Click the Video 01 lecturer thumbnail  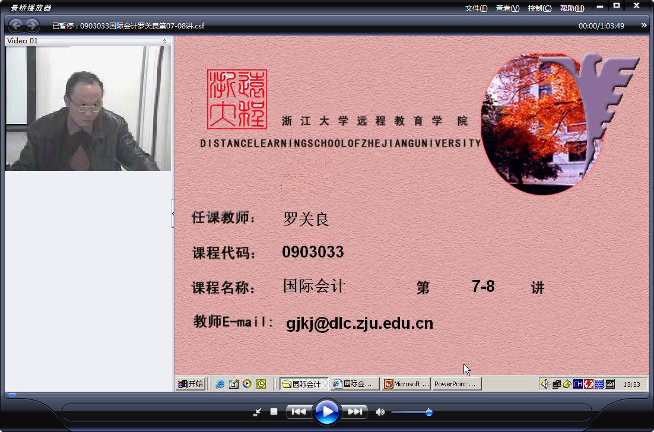[88, 109]
